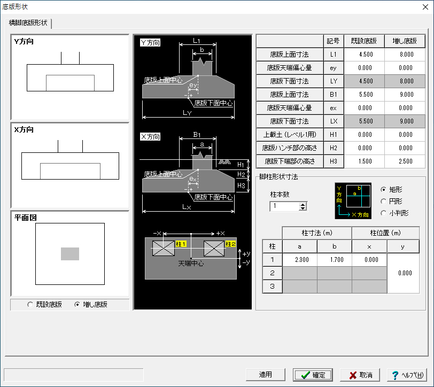434x387 pixels.
Task: Choose the 矩形 column shape option
Action: point(383,190)
